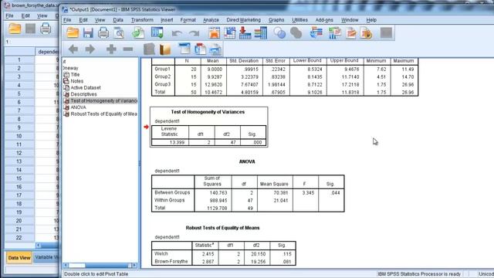Click the open book Show icon
This screenshot has height=278, width=494.
pos(164,49)
